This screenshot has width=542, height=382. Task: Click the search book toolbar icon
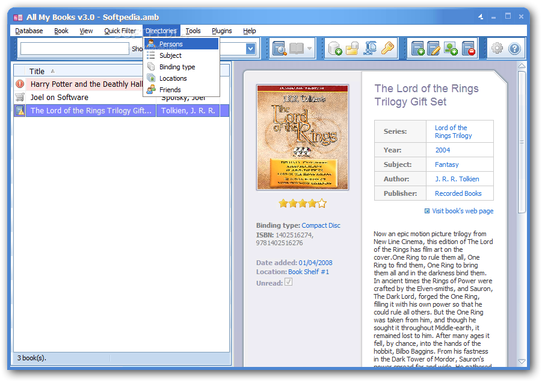point(279,48)
